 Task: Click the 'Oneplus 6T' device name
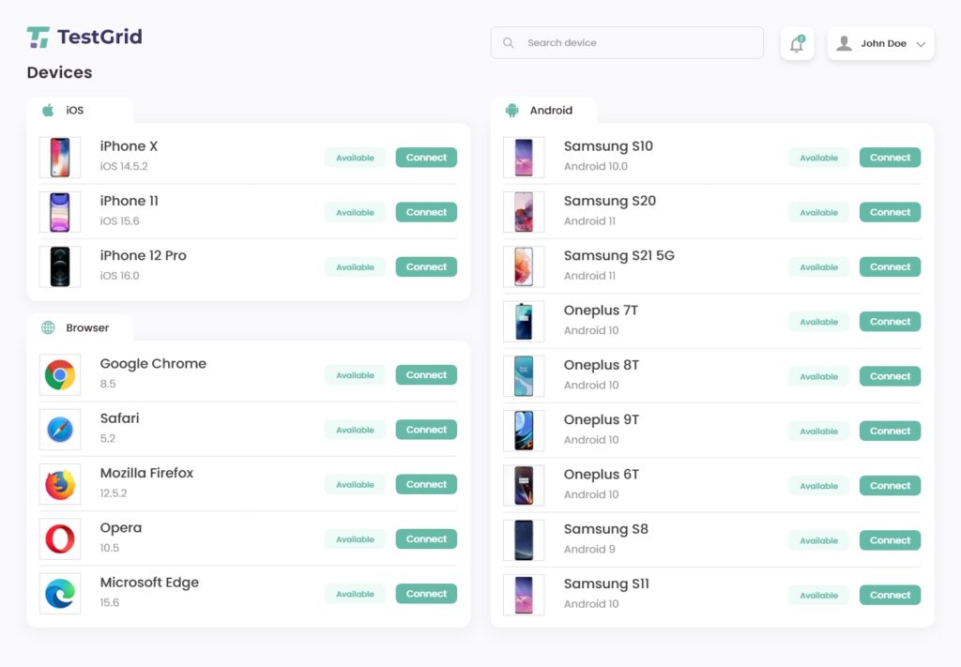click(602, 475)
